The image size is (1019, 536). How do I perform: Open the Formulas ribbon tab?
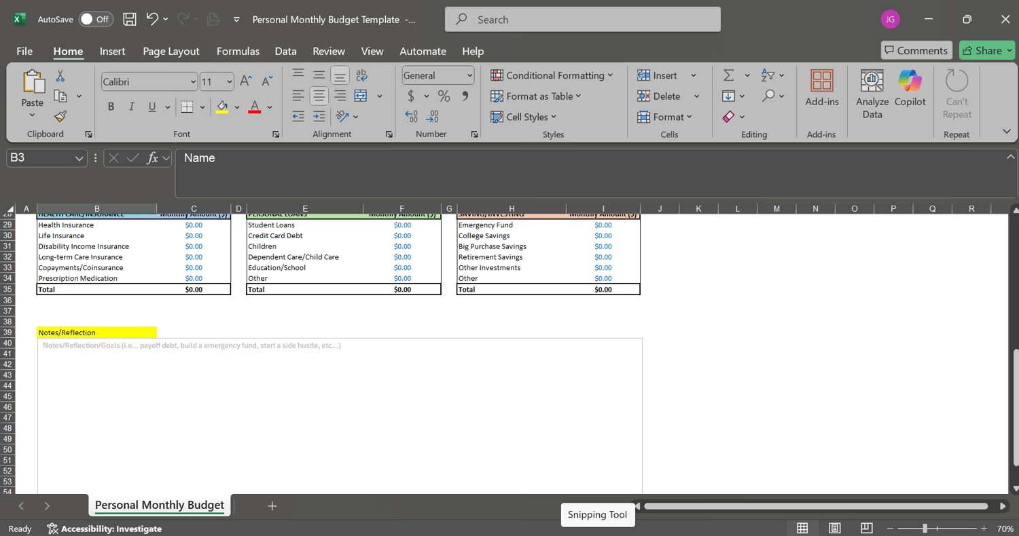point(238,51)
